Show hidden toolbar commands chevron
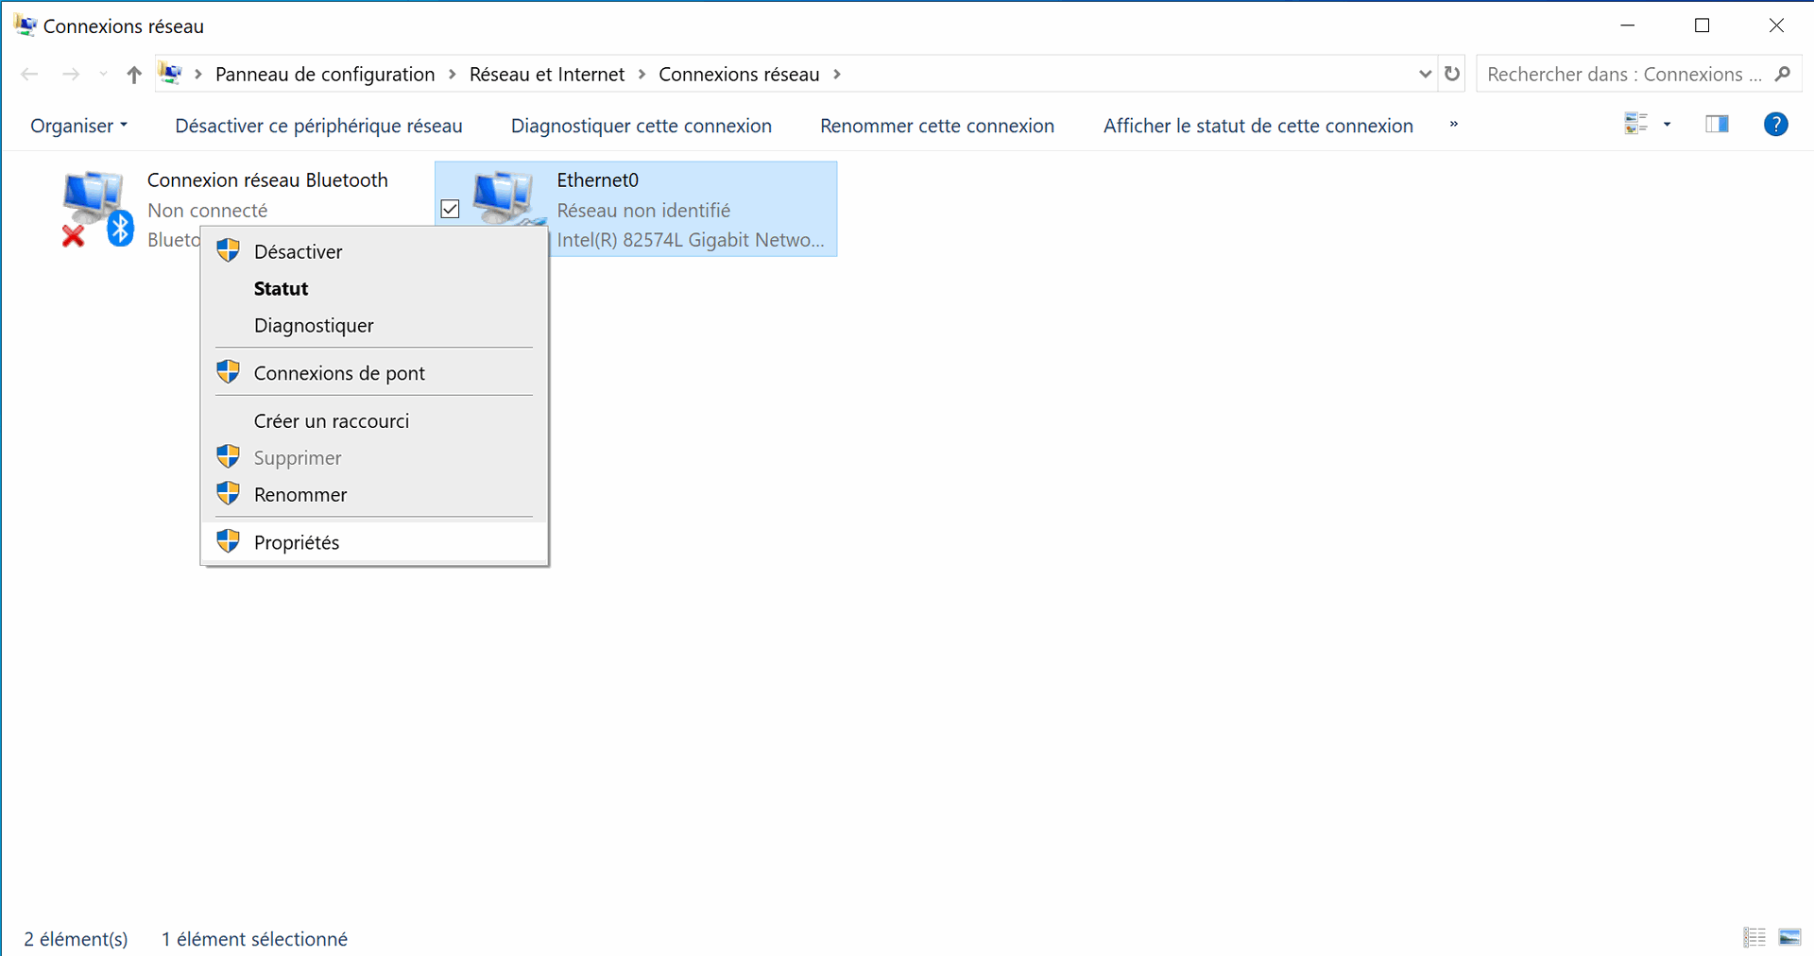 [x=1453, y=125]
